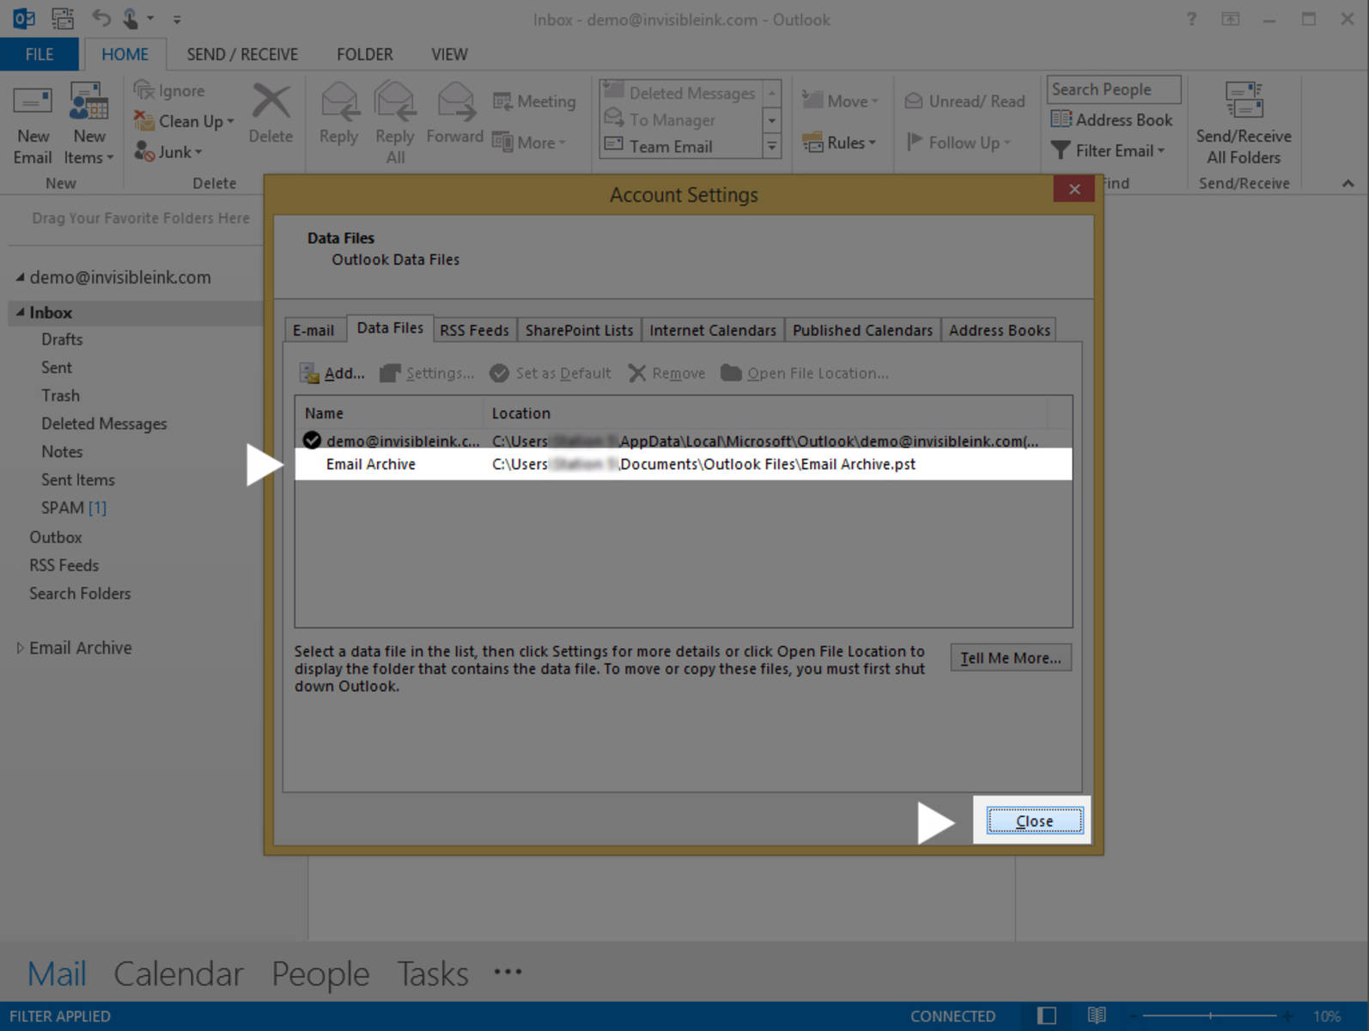This screenshot has height=1031, width=1369.
Task: Open the Internet Calendars tab
Action: 713,330
